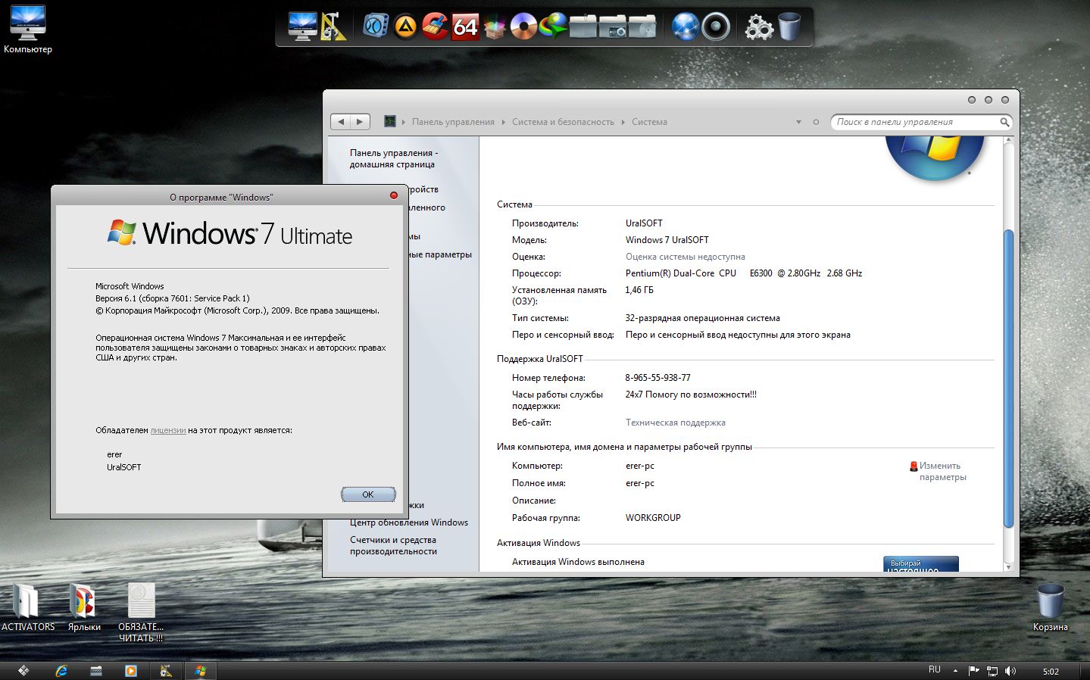Show hidden tray icons arrow

coord(955,671)
